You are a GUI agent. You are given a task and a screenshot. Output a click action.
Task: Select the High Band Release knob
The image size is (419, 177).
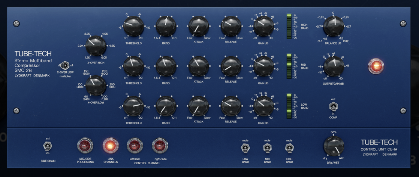coord(231,26)
